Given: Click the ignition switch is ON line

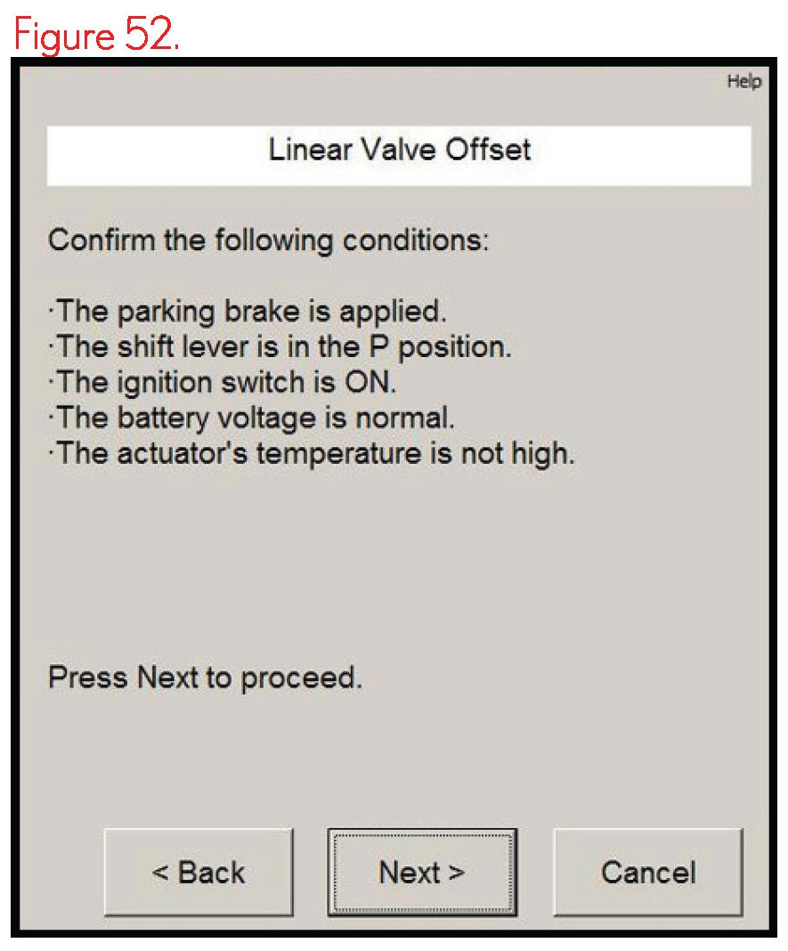Looking at the screenshot, I should [222, 382].
